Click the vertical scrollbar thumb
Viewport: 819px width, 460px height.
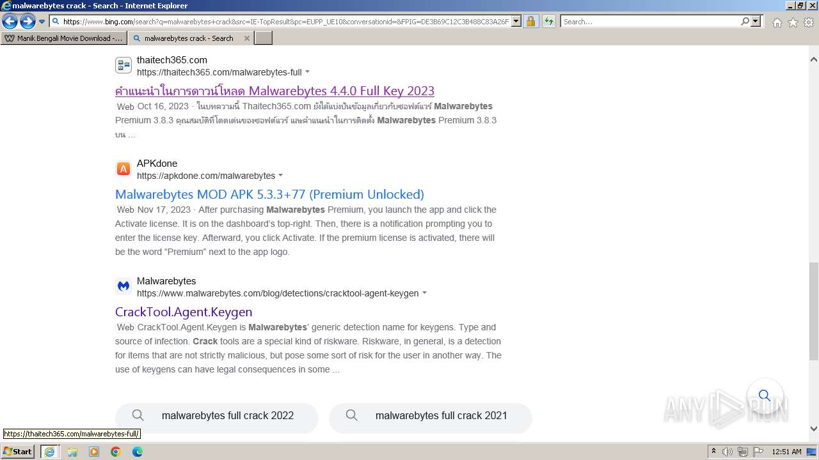813,311
